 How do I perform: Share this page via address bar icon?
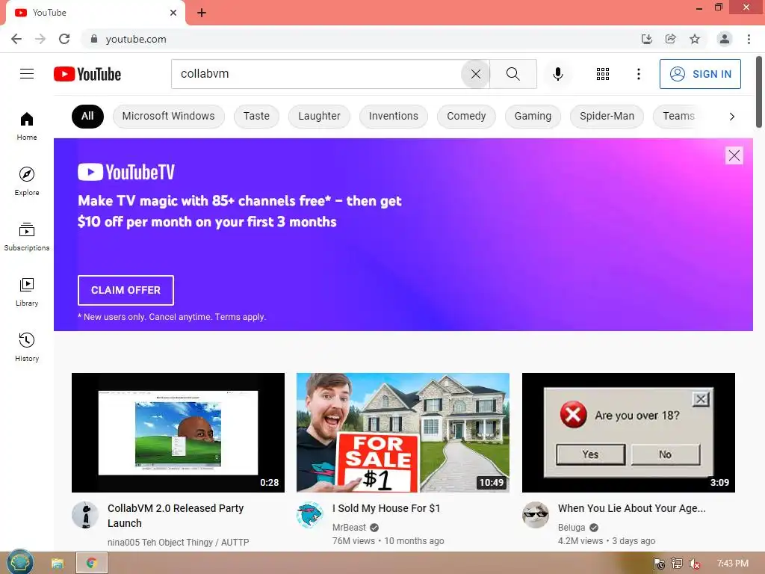[671, 39]
